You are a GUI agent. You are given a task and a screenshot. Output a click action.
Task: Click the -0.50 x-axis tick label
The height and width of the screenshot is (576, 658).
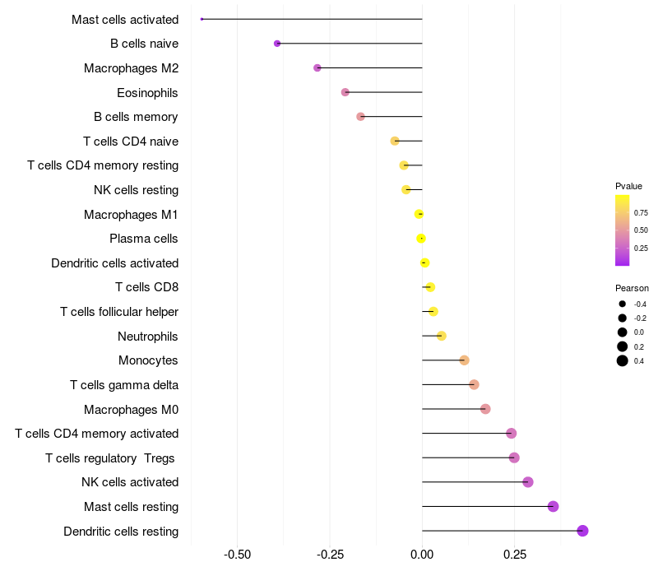click(237, 554)
